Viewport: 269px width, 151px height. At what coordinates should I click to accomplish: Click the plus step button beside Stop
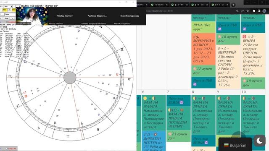[12, 18]
